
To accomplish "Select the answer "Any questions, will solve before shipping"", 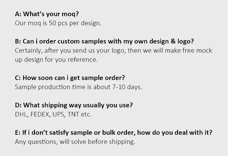I will 75,142.
